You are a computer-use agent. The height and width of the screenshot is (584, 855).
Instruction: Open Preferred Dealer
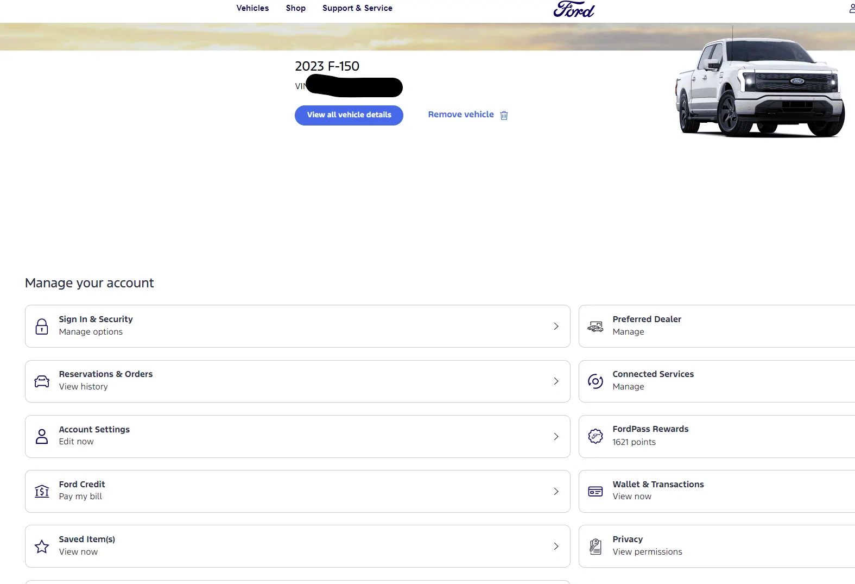717,326
